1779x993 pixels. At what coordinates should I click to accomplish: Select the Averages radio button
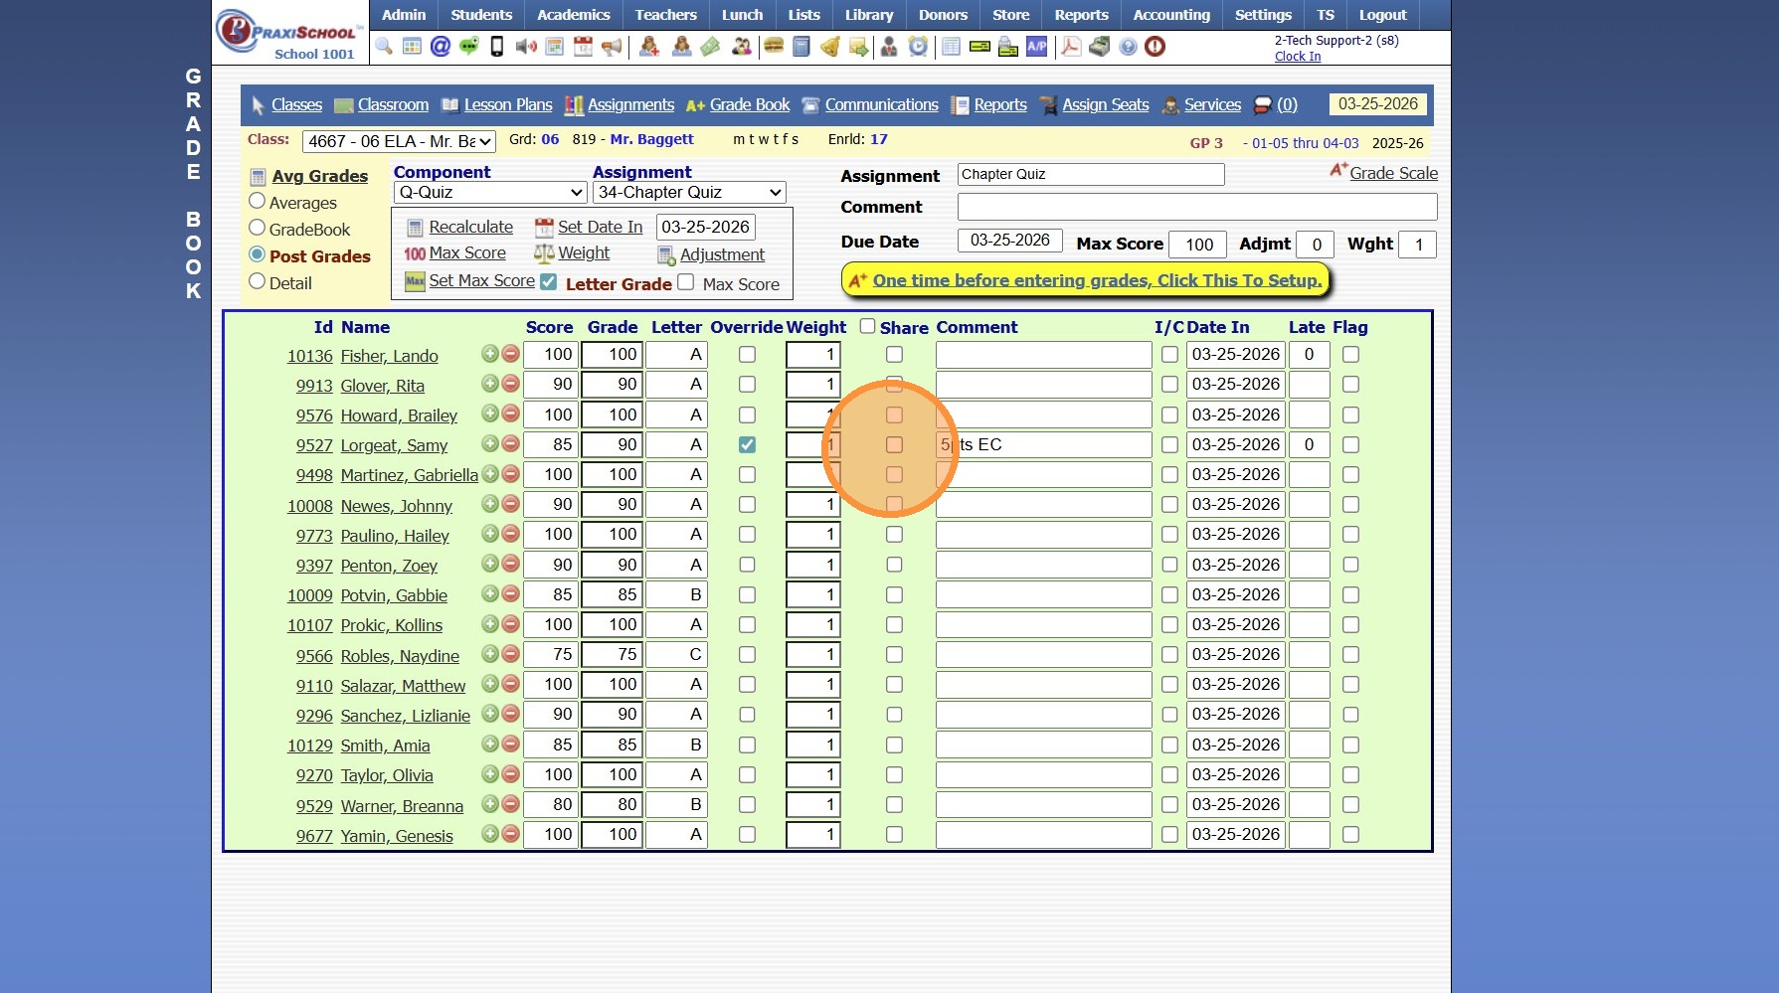pyautogui.click(x=258, y=202)
